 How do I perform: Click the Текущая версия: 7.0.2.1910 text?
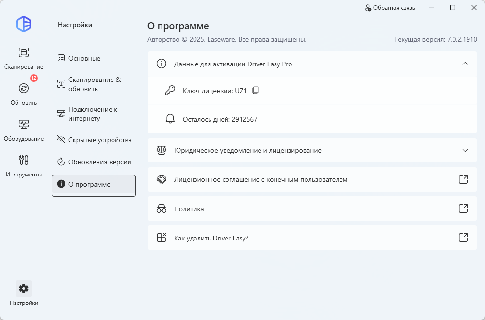pyautogui.click(x=436, y=40)
